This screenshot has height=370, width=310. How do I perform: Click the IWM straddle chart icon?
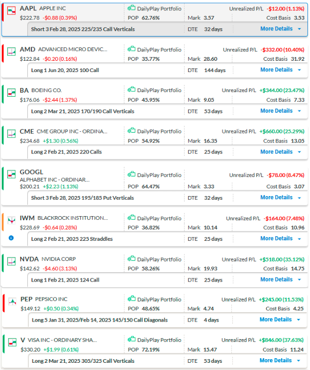click(11, 220)
